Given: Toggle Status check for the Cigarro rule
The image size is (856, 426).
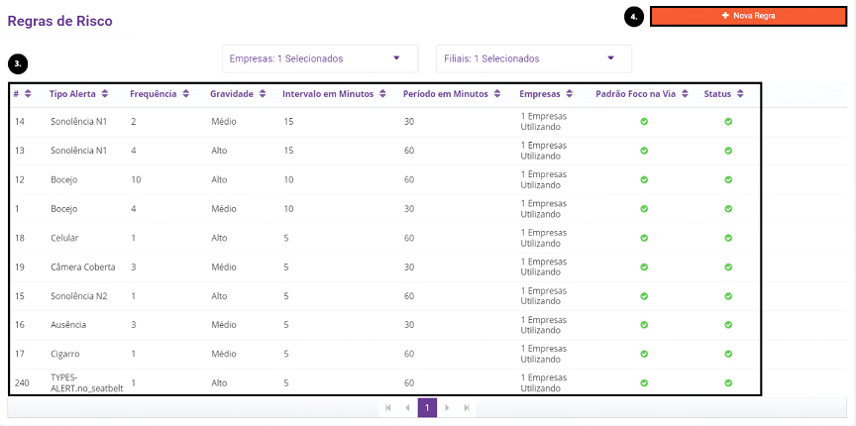Looking at the screenshot, I should point(728,354).
